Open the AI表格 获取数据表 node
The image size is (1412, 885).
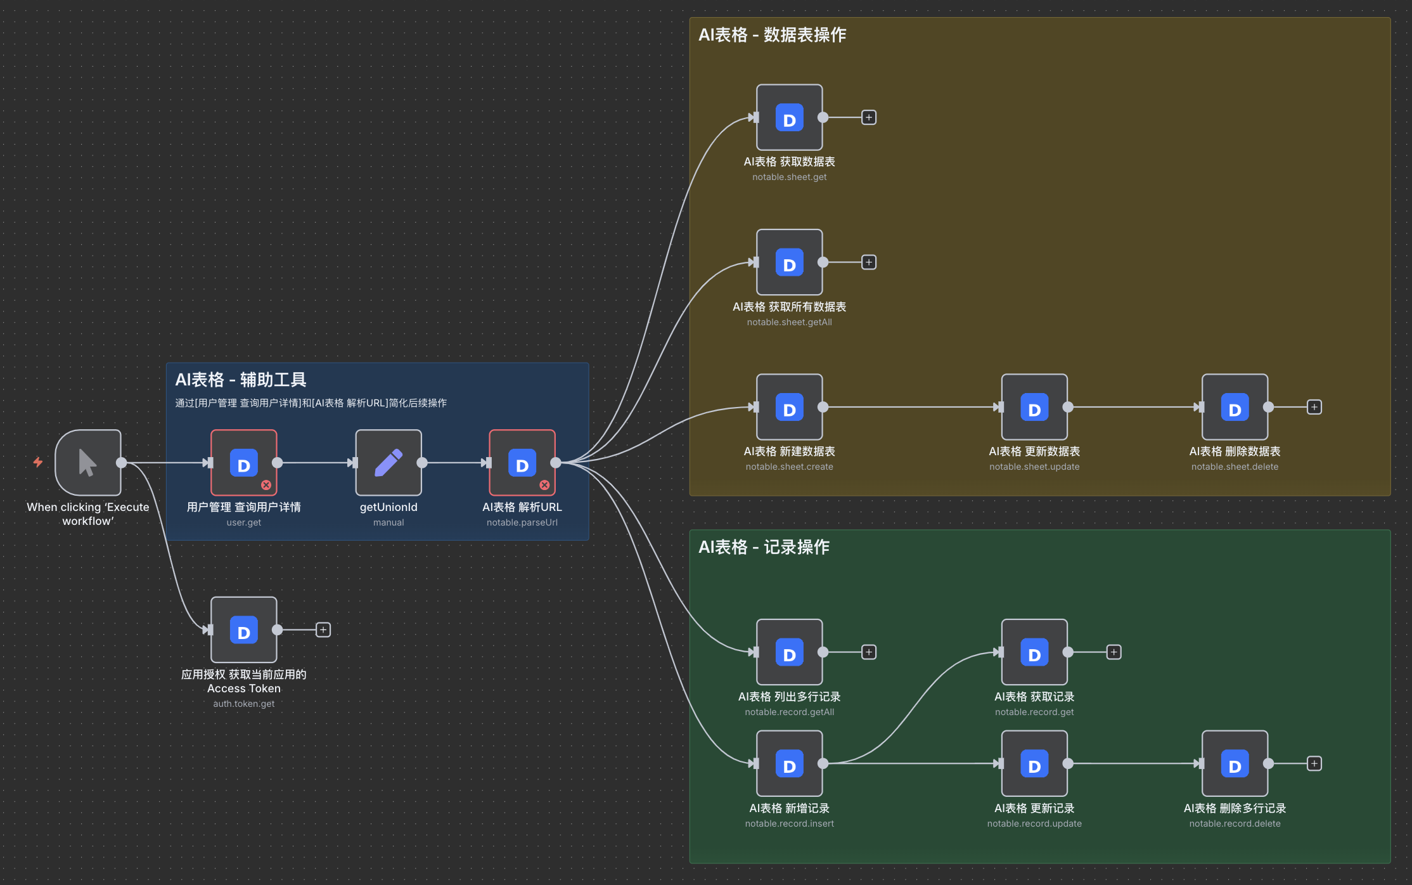(x=789, y=117)
